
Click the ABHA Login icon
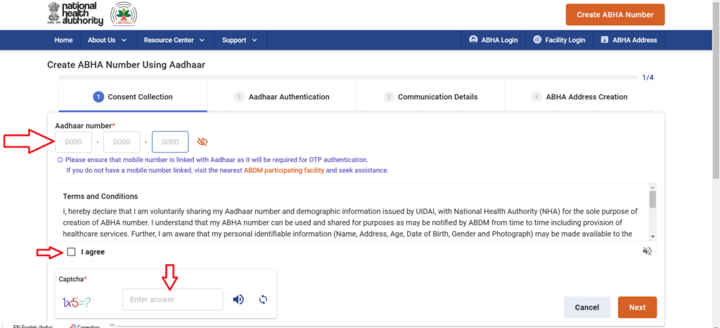[473, 39]
